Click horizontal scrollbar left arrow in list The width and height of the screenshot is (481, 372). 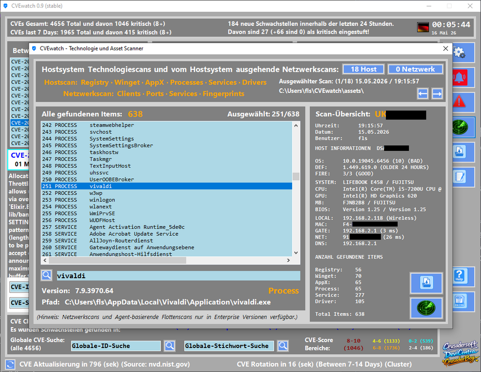pyautogui.click(x=45, y=260)
